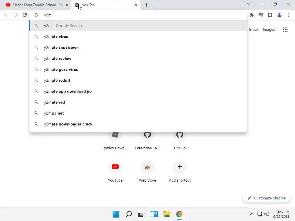Open File Explorer from the taskbar
Viewport: 295px width, 221px height.
coord(167,214)
